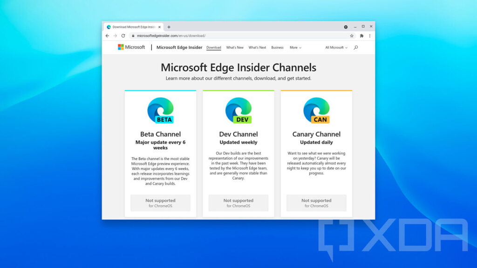The width and height of the screenshot is (477, 268).
Task: Expand the forward navigation options arrow
Action: point(115,35)
